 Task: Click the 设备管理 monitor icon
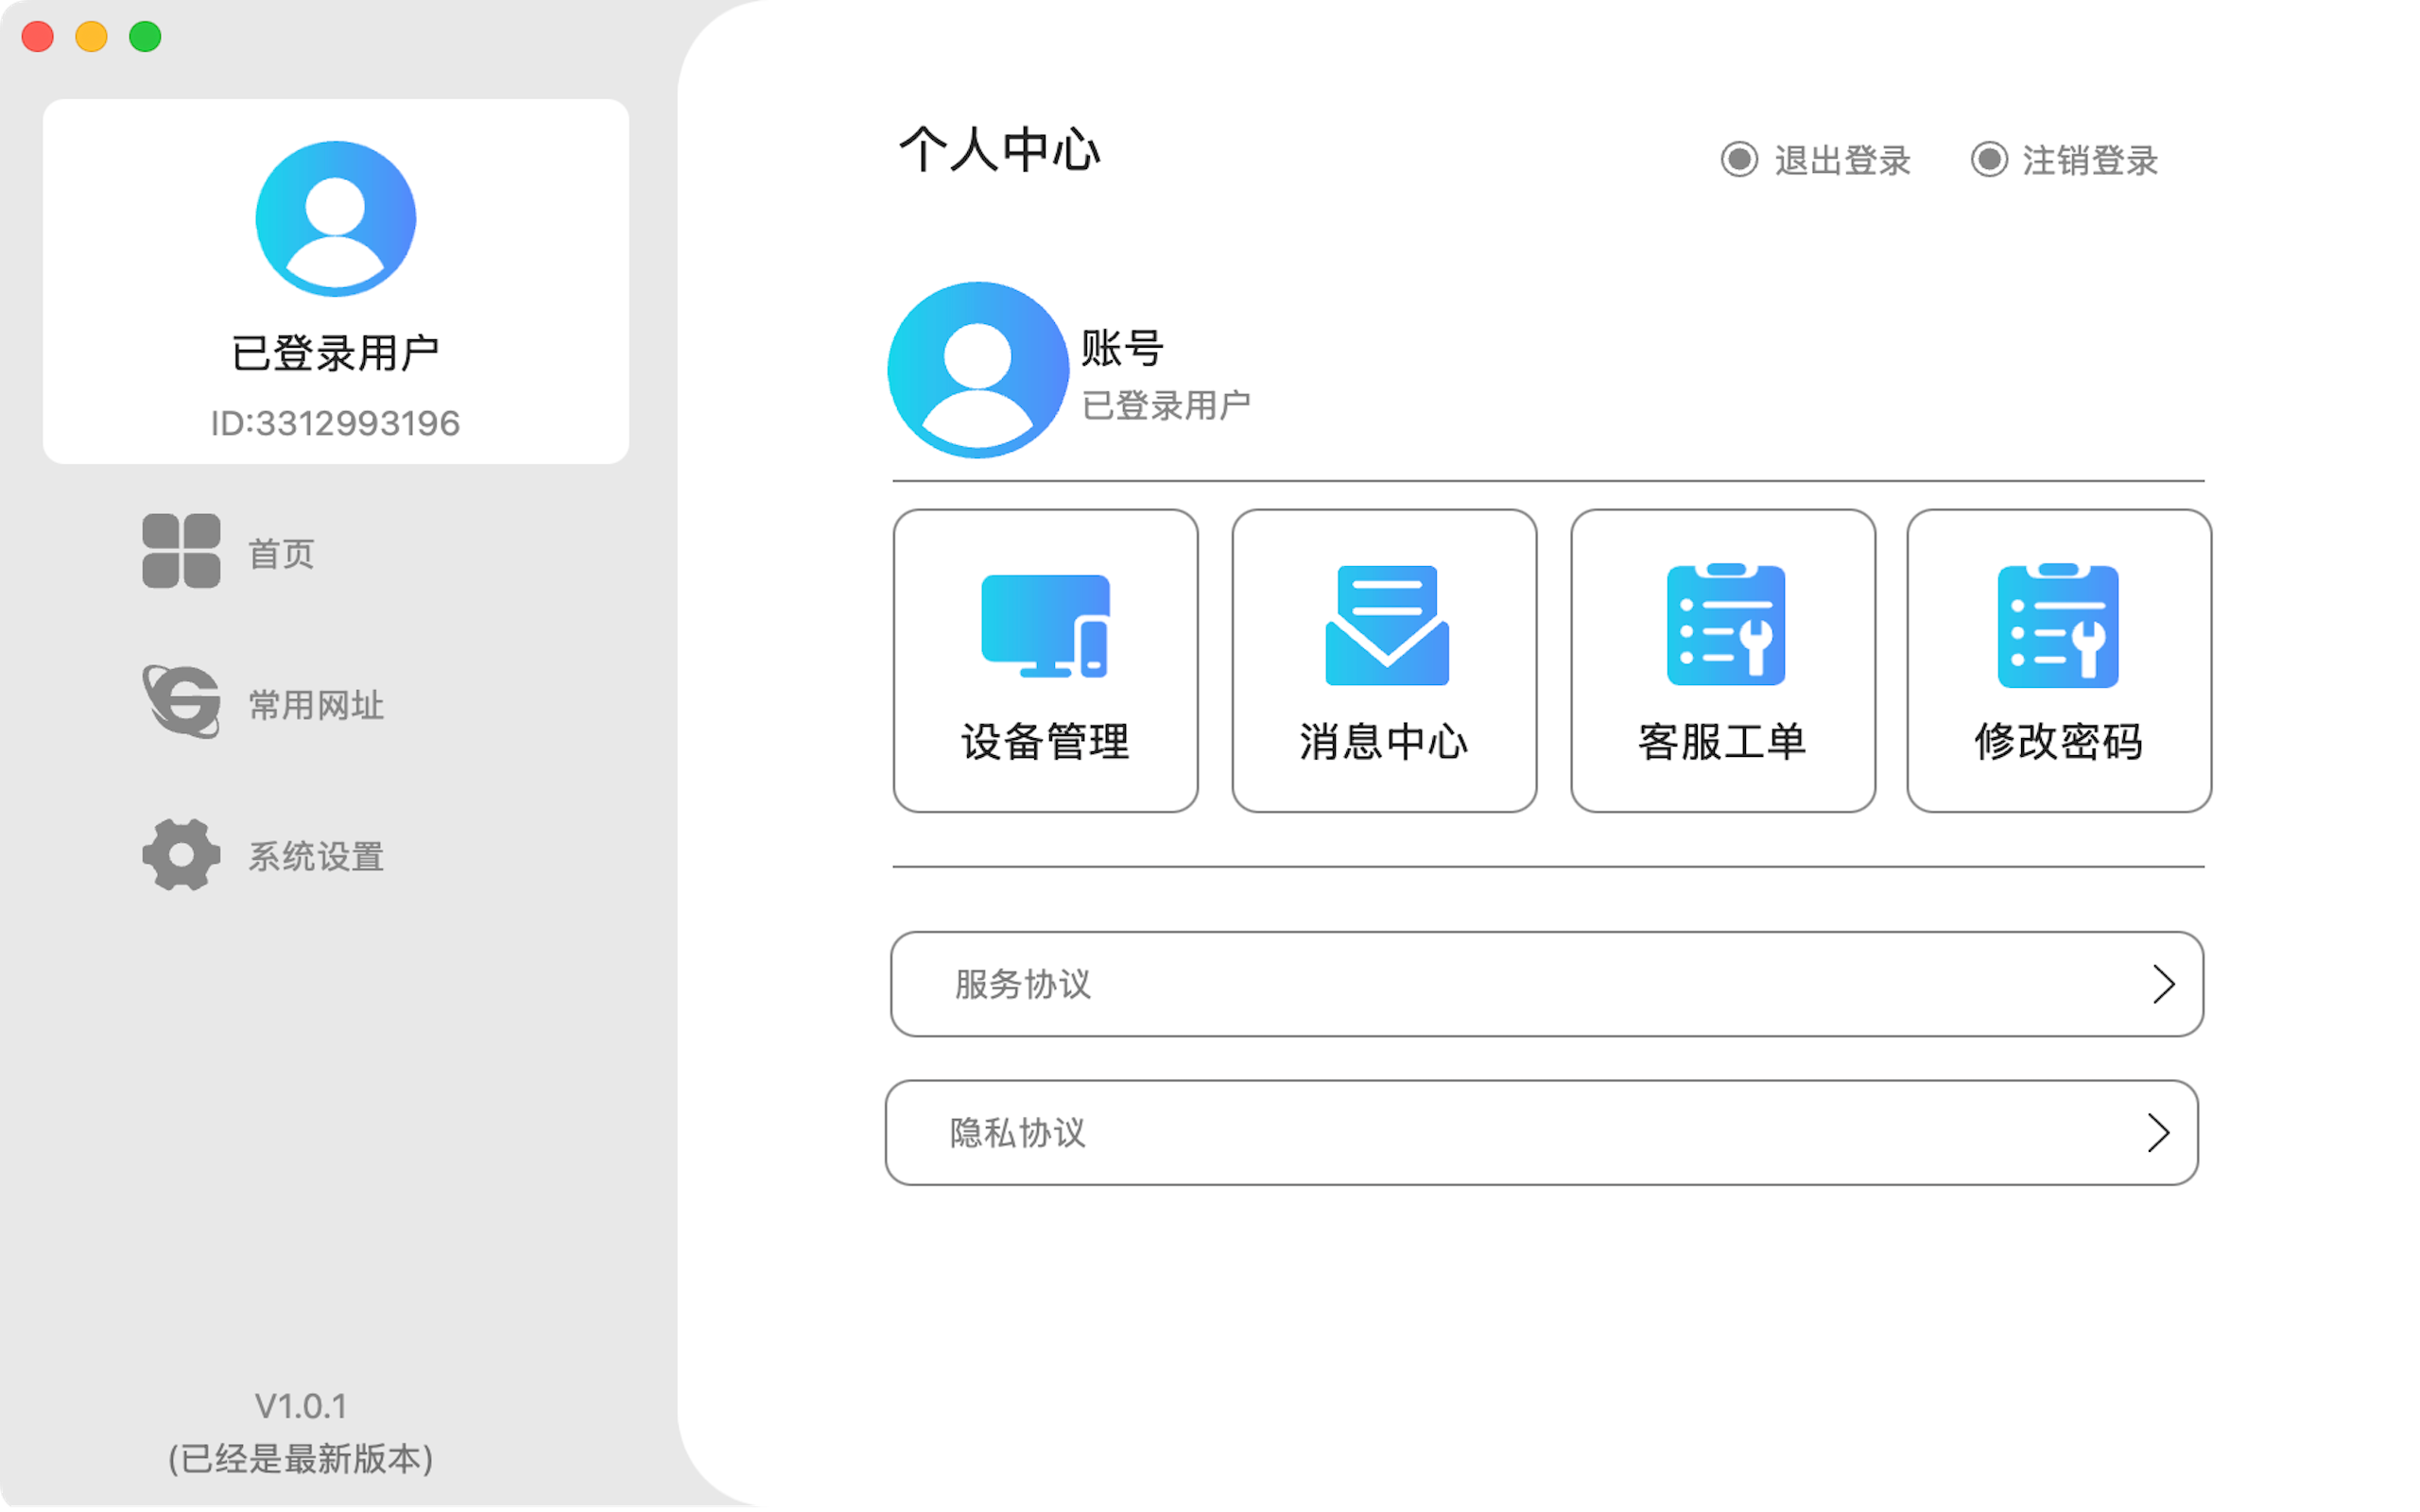click(1045, 626)
